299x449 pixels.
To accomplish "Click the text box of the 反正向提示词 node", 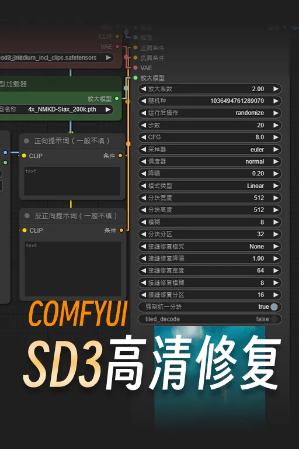I will click(x=73, y=268).
